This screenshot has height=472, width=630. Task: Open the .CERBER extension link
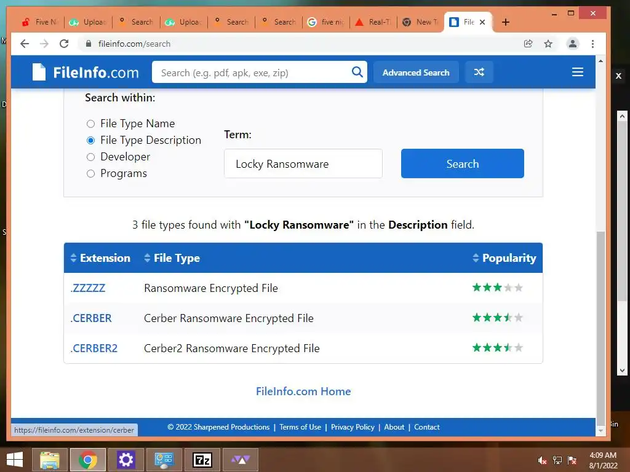[x=91, y=318]
